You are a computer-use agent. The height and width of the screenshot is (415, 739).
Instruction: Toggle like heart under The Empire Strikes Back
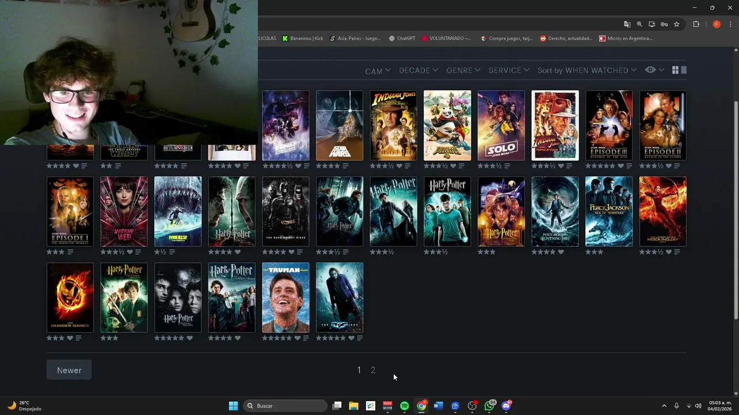298,166
